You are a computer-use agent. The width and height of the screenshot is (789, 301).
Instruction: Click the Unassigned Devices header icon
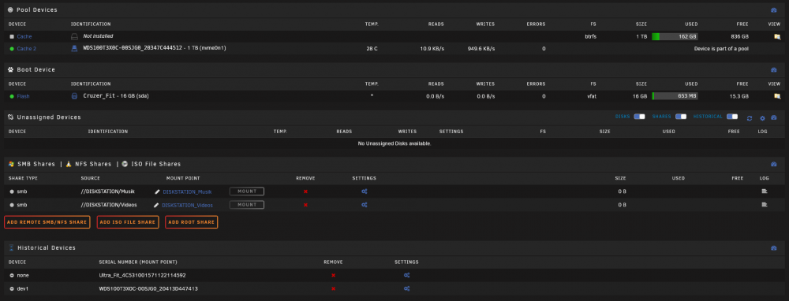tap(10, 117)
